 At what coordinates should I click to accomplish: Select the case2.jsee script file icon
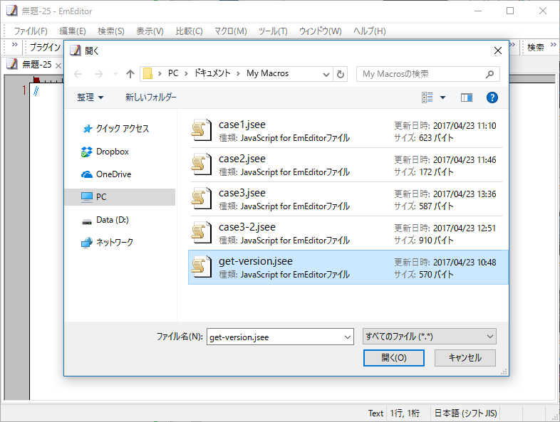pos(202,164)
